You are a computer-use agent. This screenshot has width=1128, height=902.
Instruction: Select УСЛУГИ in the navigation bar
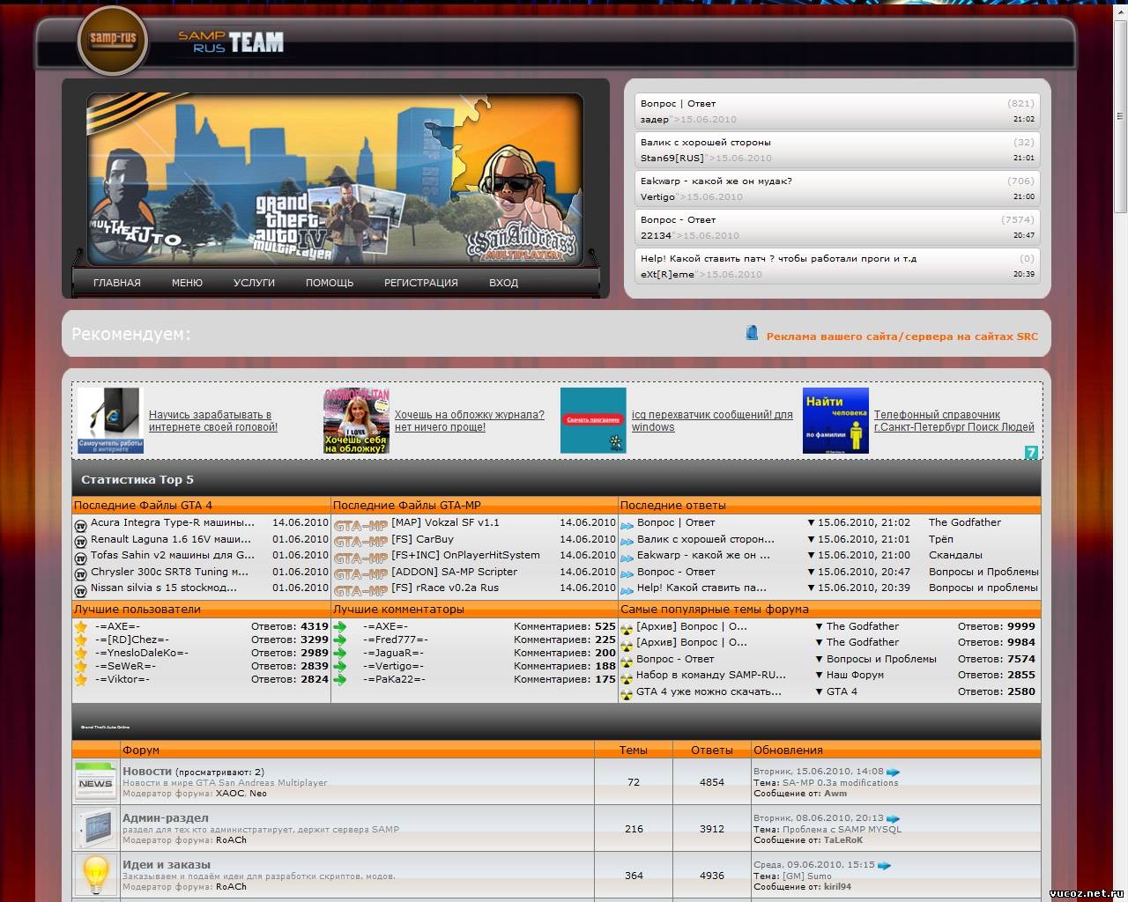pyautogui.click(x=254, y=283)
